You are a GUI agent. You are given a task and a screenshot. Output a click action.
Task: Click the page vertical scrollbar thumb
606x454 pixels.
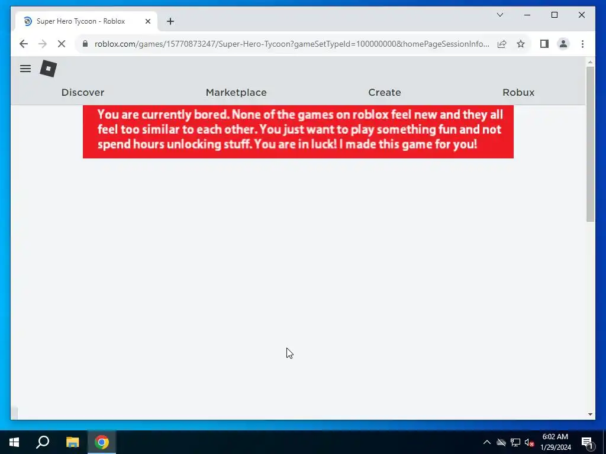[590, 144]
